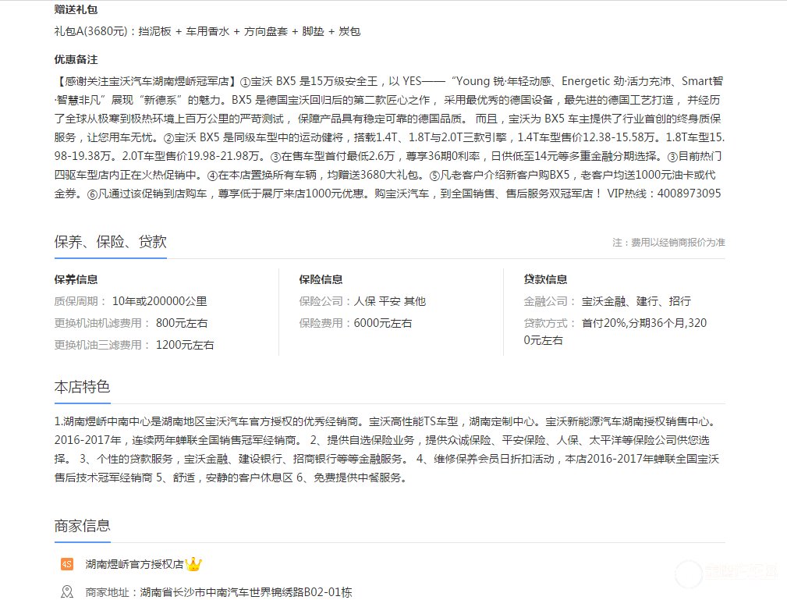Click the 优惠备注 heading
787x600 pixels.
click(x=76, y=60)
